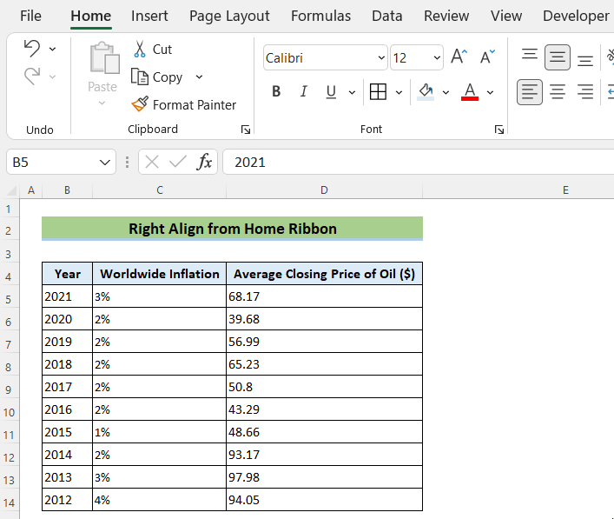This screenshot has height=519, width=614.
Task: Apply the Fill Color paint bucket
Action: [x=426, y=91]
